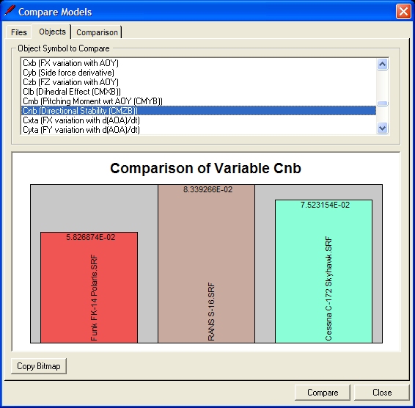This screenshot has width=415, height=408.
Task: Click the 7.523154E-02 value label
Action: pyautogui.click(x=325, y=205)
